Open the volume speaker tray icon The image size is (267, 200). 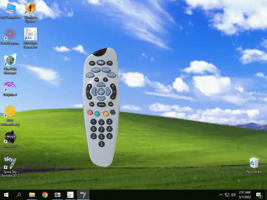coord(233,195)
